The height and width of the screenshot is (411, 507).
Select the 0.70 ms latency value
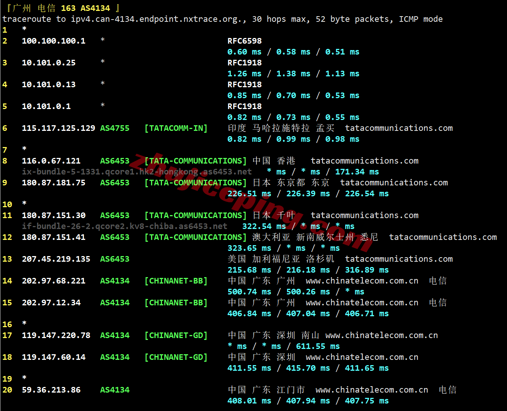coord(293,96)
